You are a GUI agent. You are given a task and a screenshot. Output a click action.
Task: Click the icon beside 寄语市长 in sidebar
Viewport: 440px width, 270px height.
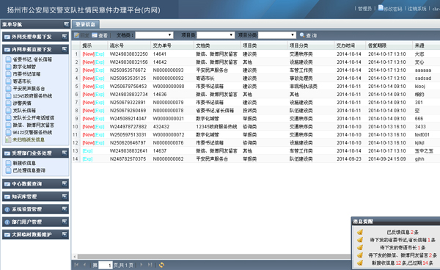click(8, 81)
